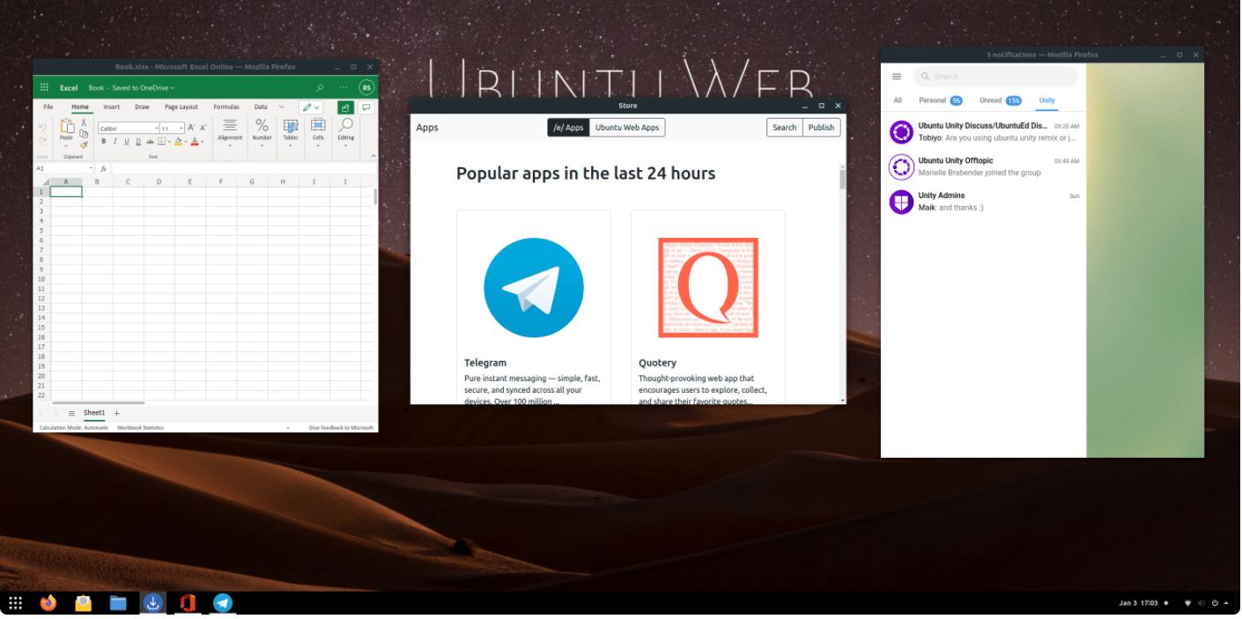Screen dimensions: 1242x619
Task: Toggle Double Underline in Excel
Action: (x=137, y=141)
